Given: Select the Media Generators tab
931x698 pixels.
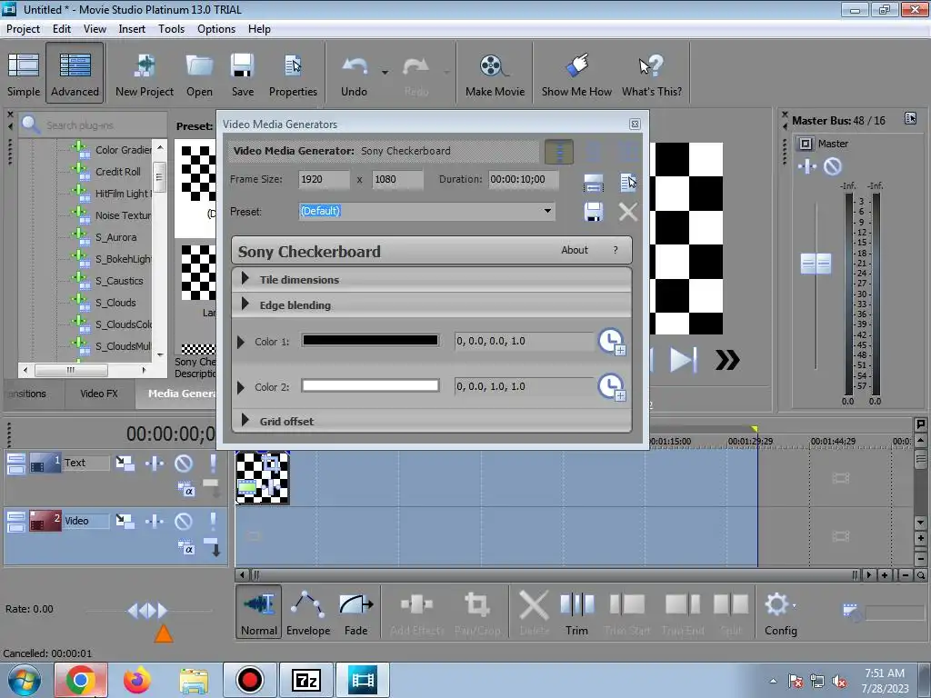Looking at the screenshot, I should (x=176, y=394).
